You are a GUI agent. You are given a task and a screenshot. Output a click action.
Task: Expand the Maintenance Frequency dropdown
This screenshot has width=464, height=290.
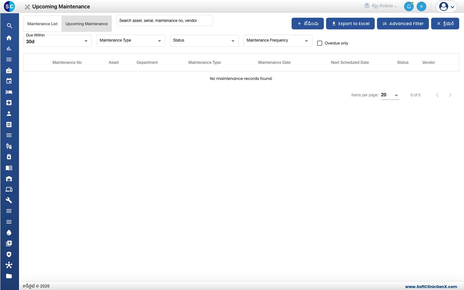click(x=278, y=41)
